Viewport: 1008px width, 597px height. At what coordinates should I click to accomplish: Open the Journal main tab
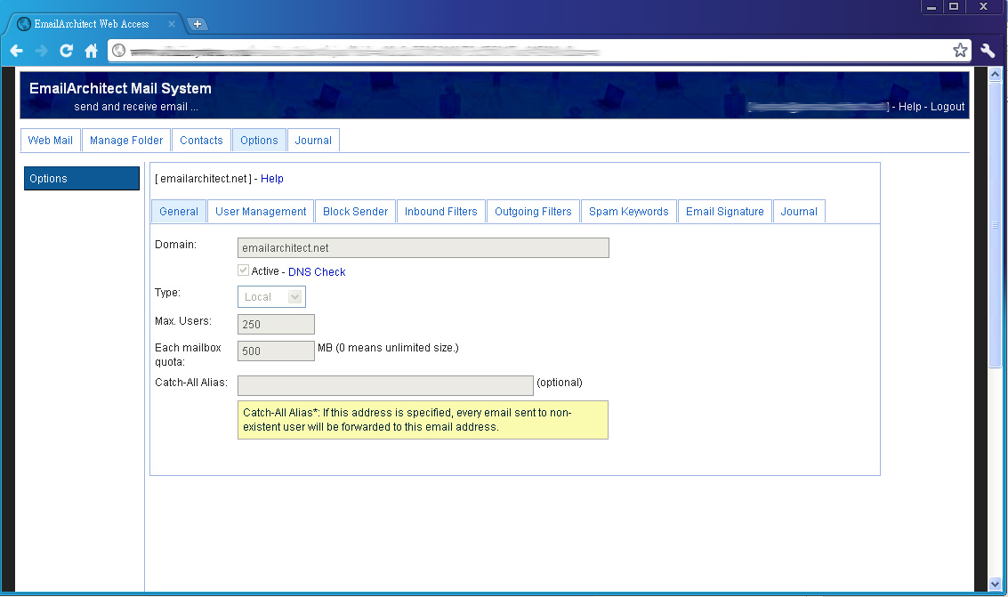tap(313, 140)
